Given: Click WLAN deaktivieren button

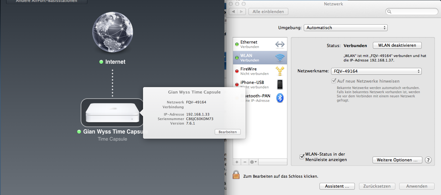Looking at the screenshot, I should tap(397, 45).
